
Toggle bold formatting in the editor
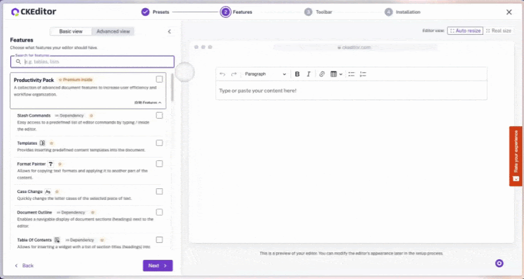pos(297,74)
